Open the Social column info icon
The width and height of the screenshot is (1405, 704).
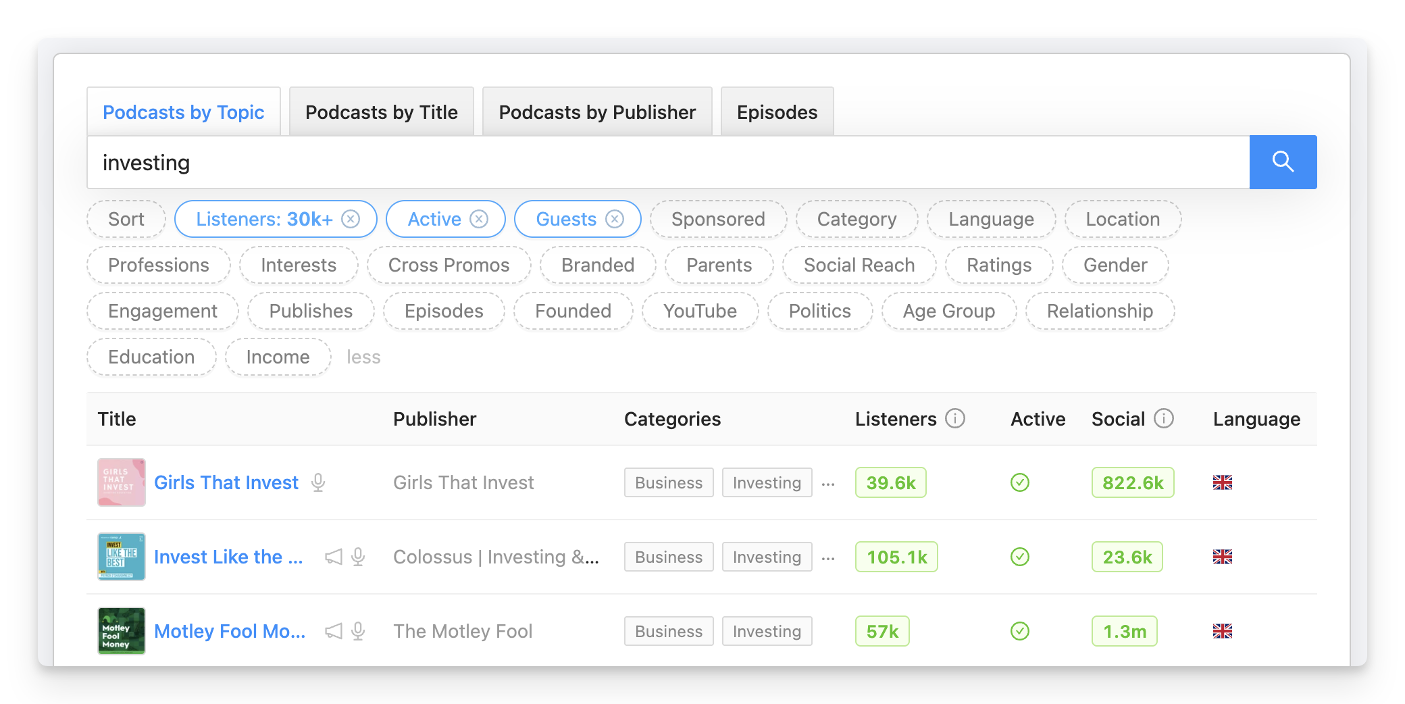(x=1164, y=419)
